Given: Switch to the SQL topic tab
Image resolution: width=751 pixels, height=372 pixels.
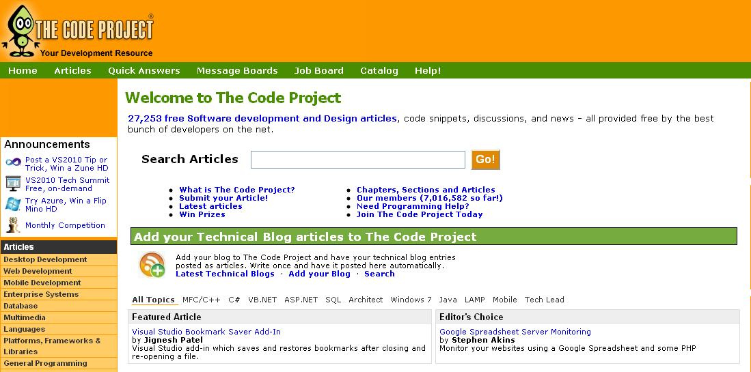Looking at the screenshot, I should 333,300.
